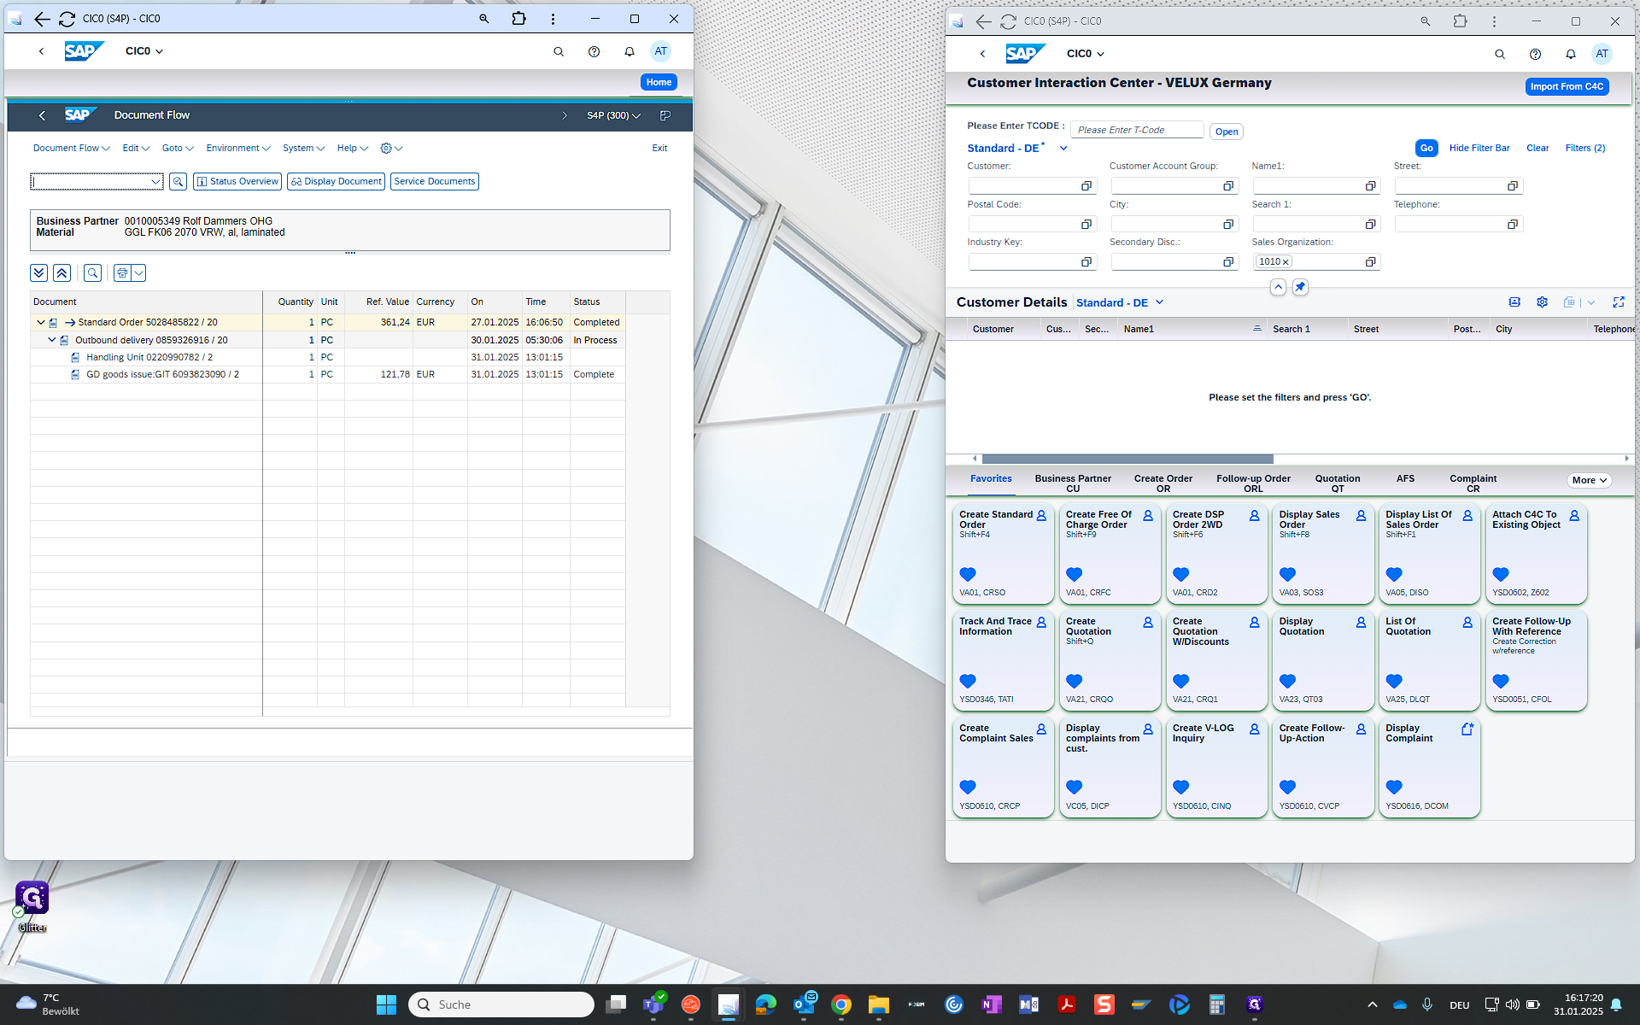
Task: Open value help for Postal Code field
Action: (1086, 225)
